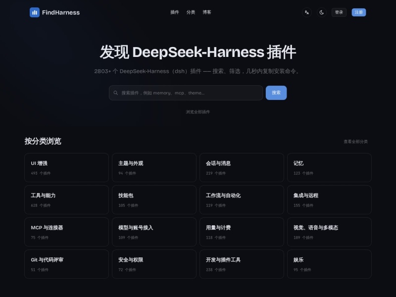Open the 工作流与自动化 category card
The height and width of the screenshot is (297, 396).
242,200
